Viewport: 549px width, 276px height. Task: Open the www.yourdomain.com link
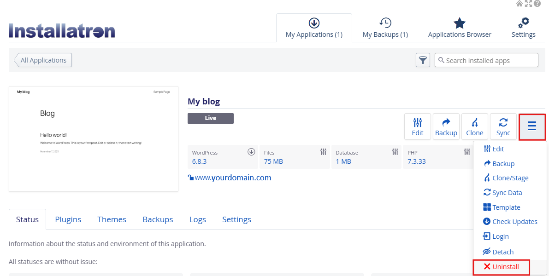point(233,178)
